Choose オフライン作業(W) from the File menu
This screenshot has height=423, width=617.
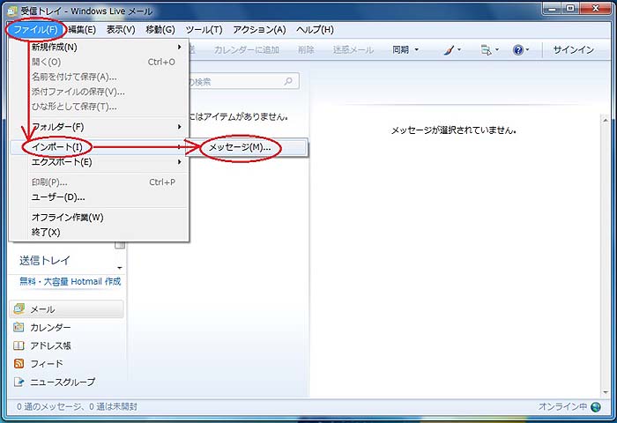[67, 217]
